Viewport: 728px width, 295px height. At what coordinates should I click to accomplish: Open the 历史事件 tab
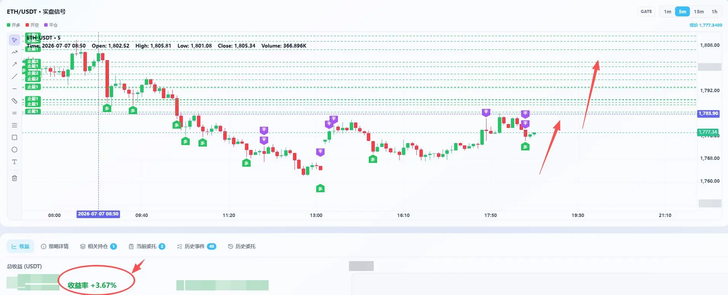tap(197, 247)
